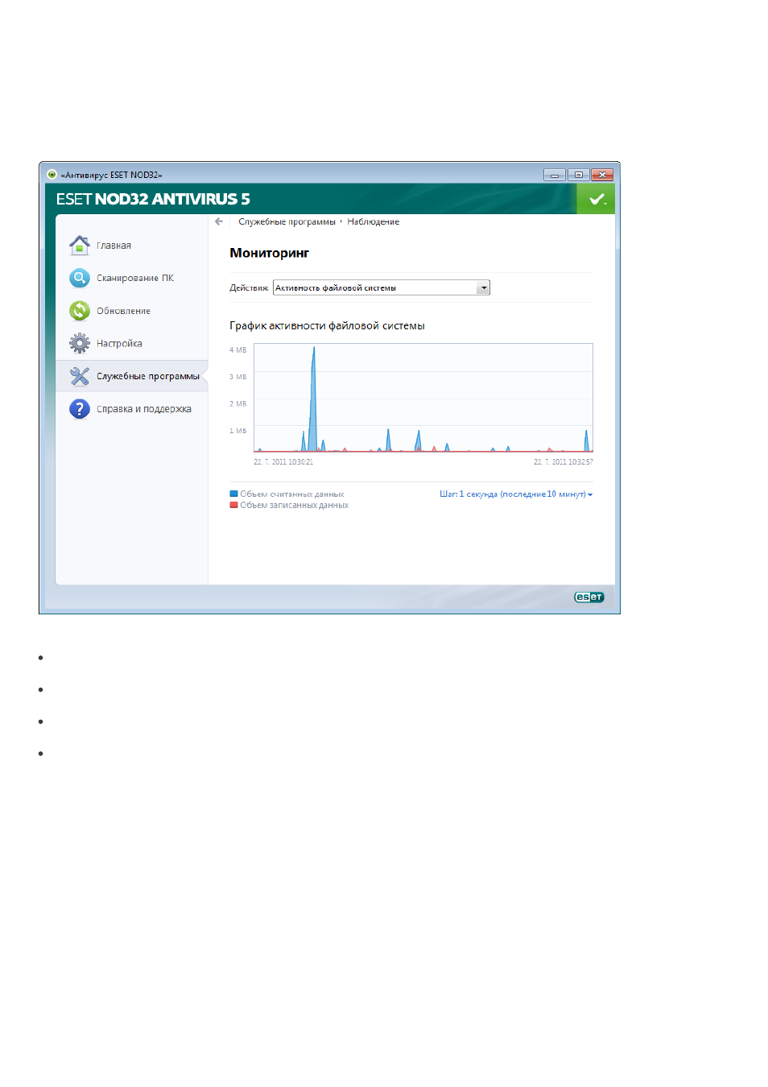Click the dropdown arrow of Действия combo box
This screenshot has width=768, height=1087.
[x=483, y=287]
